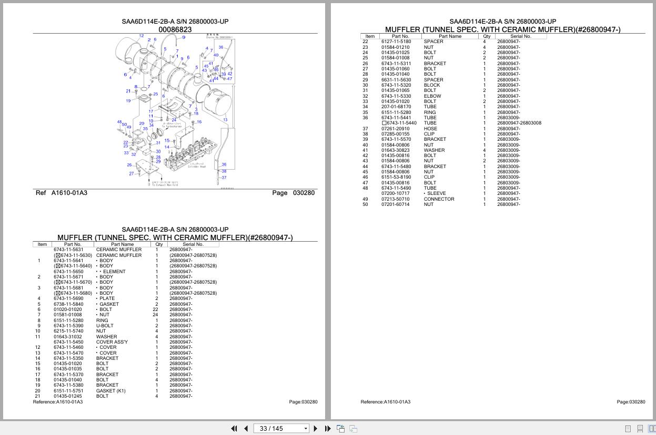Go to the next page
The width and height of the screenshot is (656, 435).
coord(316,429)
